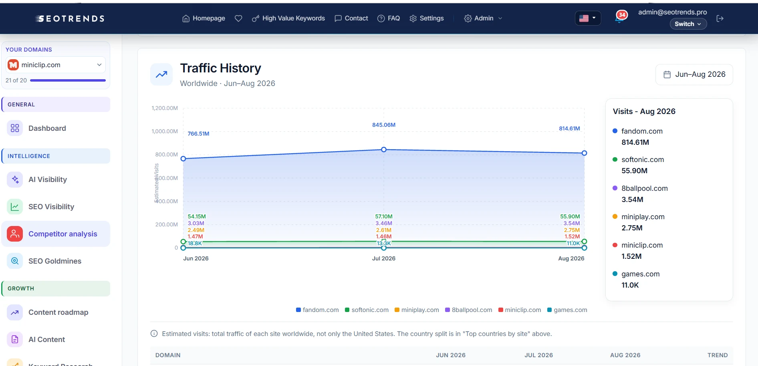Toggle miniclip.com series in chart legend

[520, 310]
